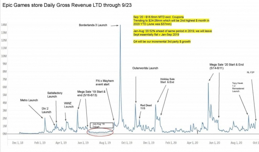Select the Outerworlds Launch annotation
Viewport: 259px width, 152px height.
click(145, 68)
